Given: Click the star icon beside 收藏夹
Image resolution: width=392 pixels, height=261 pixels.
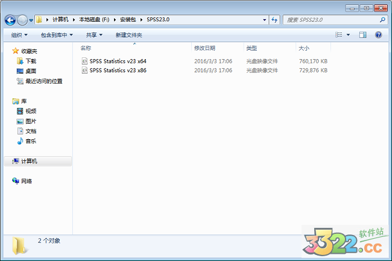Looking at the screenshot, I should (x=16, y=51).
